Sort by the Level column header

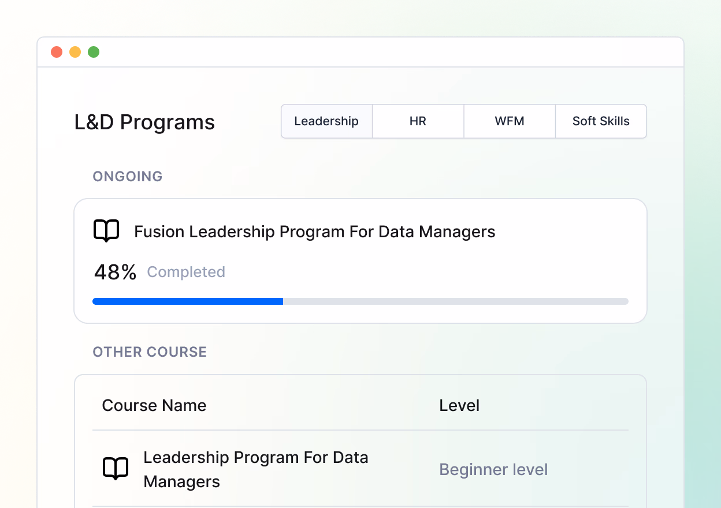[x=459, y=405]
